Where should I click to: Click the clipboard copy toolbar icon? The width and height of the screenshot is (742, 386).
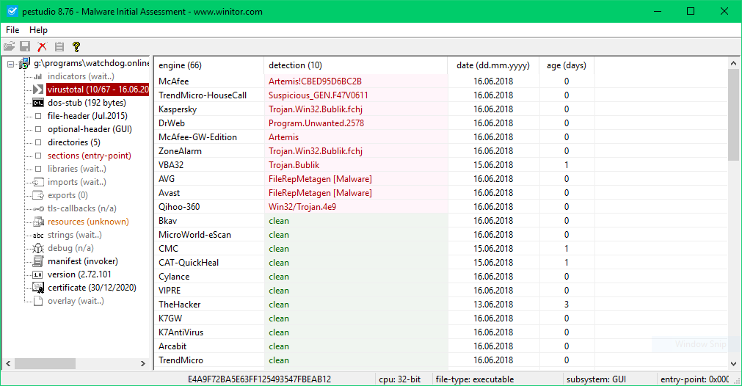pyautogui.click(x=59, y=46)
